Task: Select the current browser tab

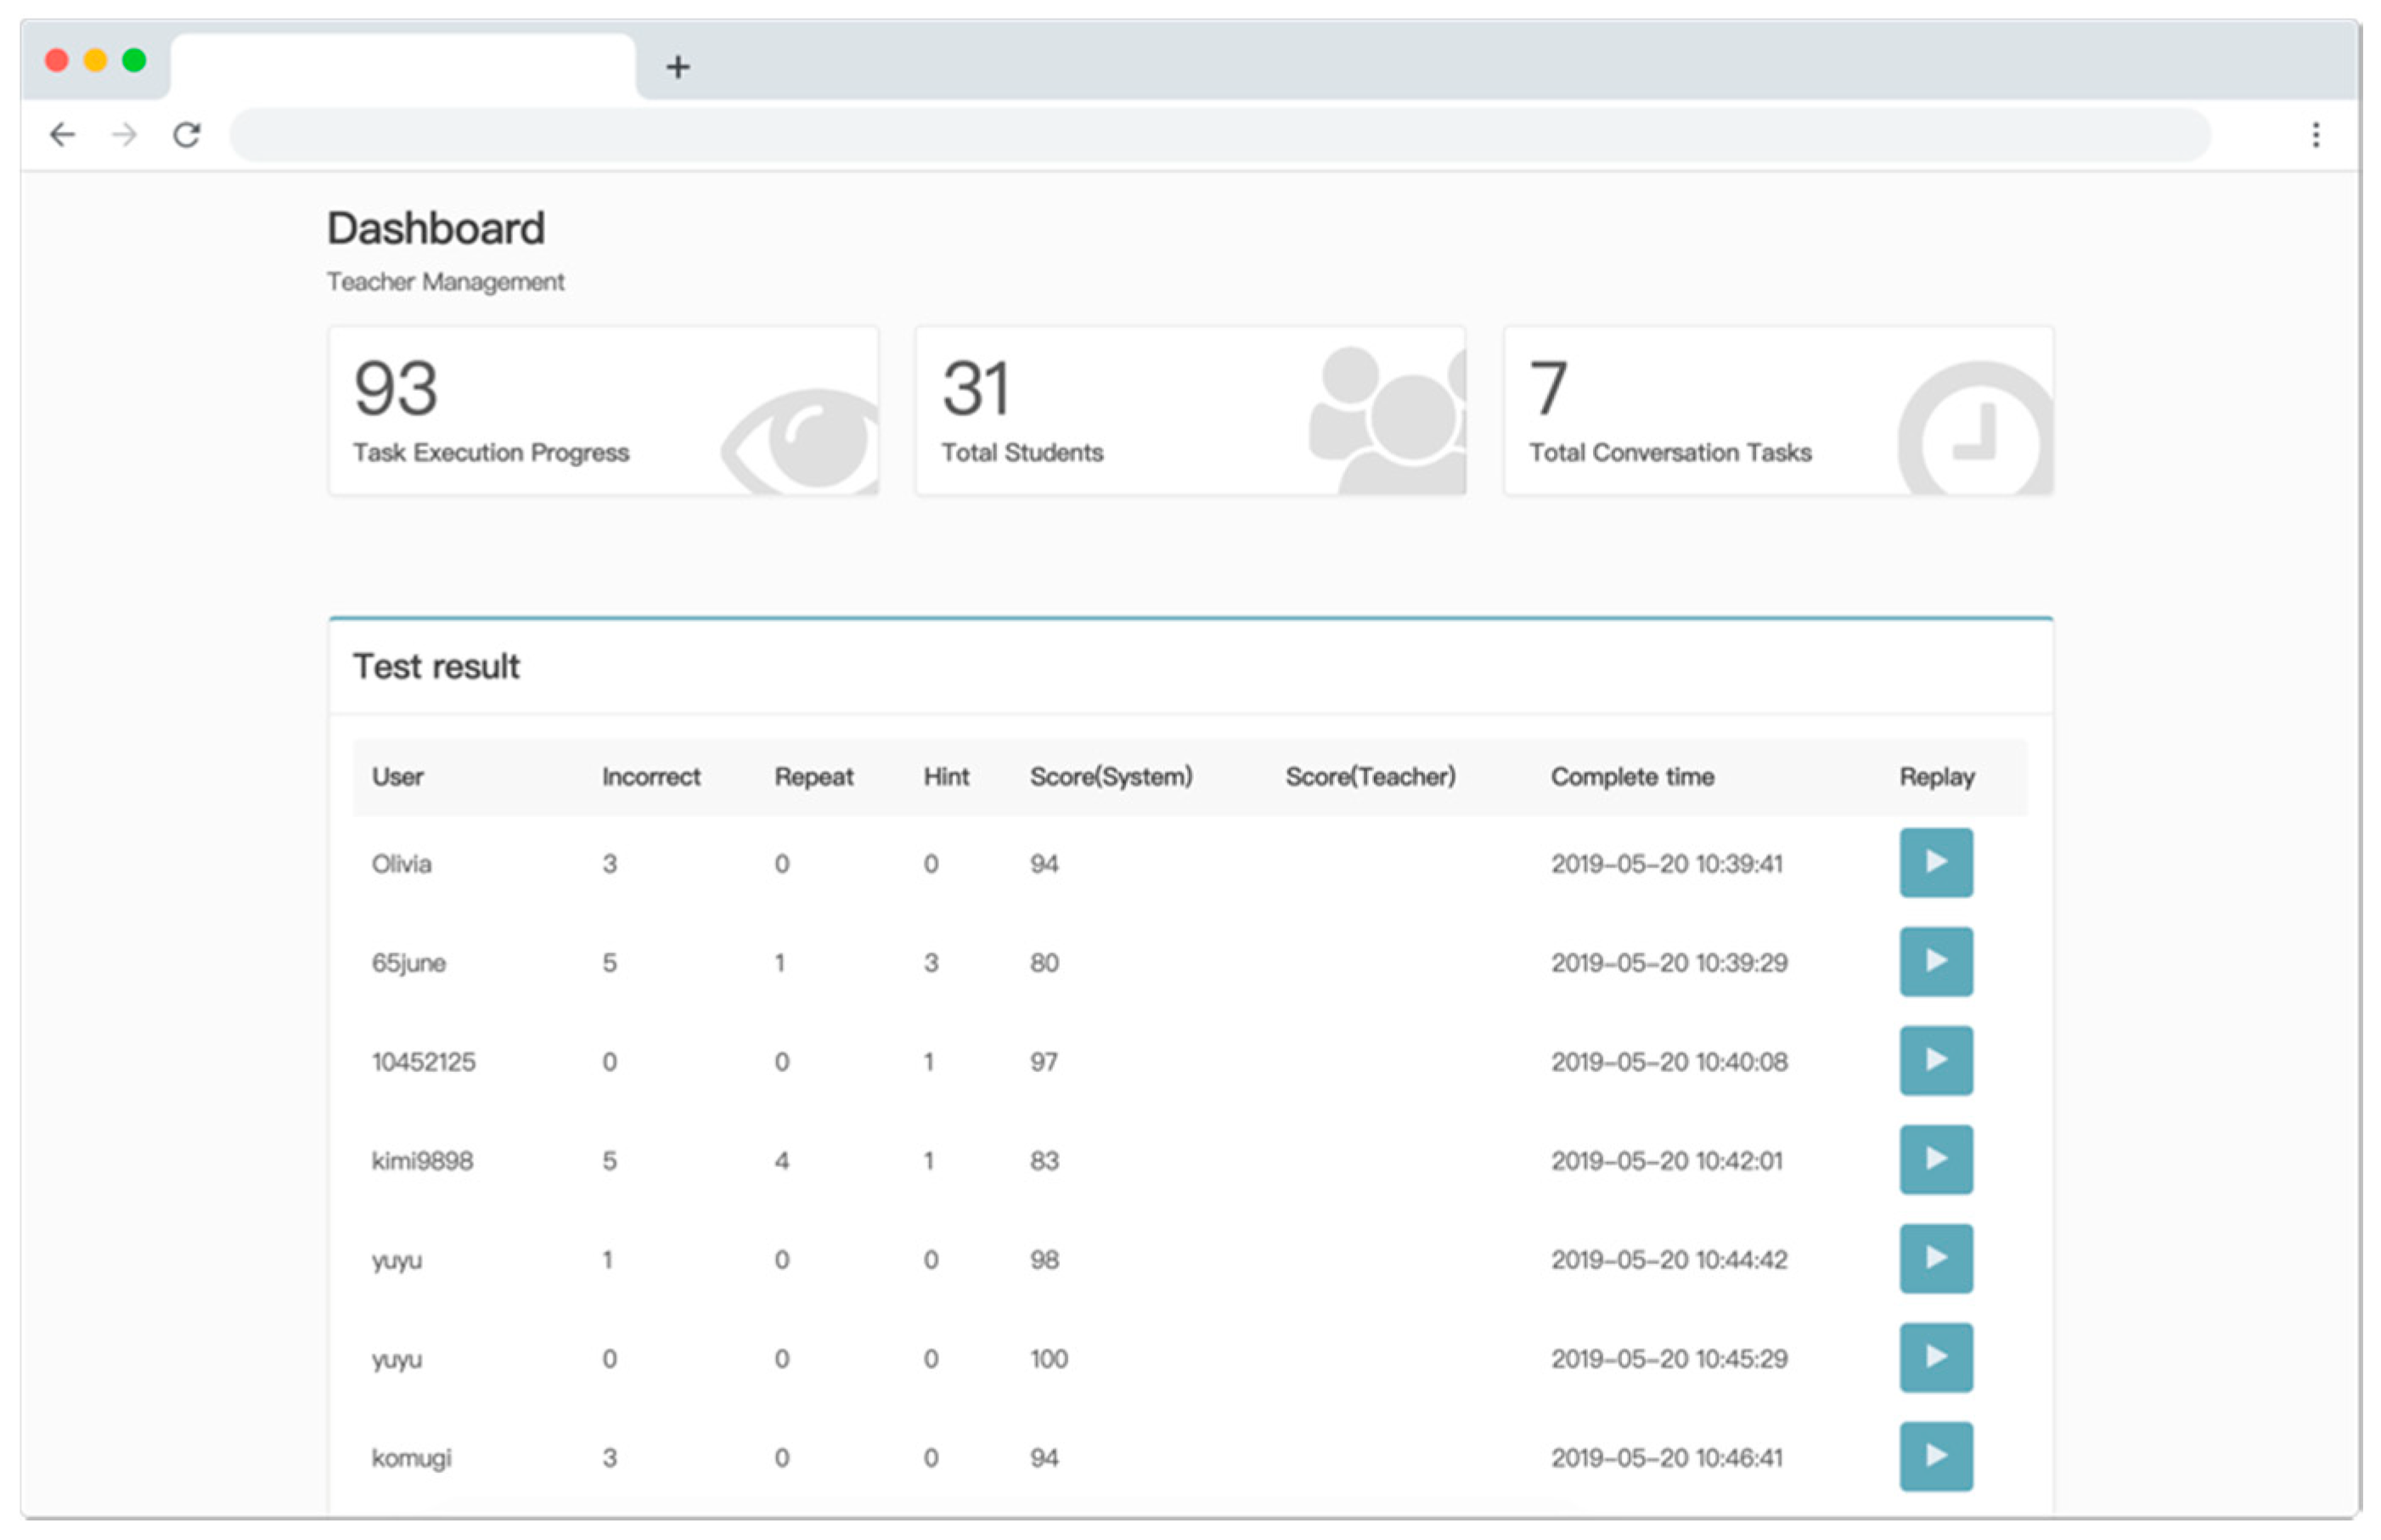Action: pos(402,67)
